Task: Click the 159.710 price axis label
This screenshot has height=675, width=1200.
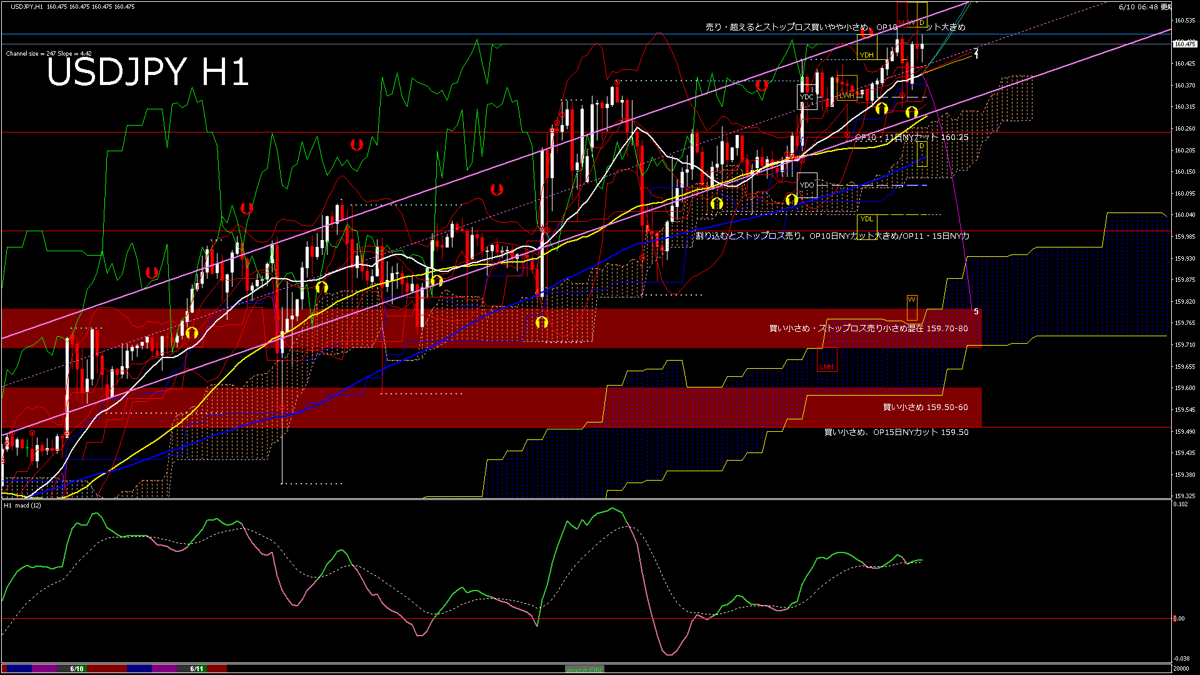Action: click(1185, 345)
